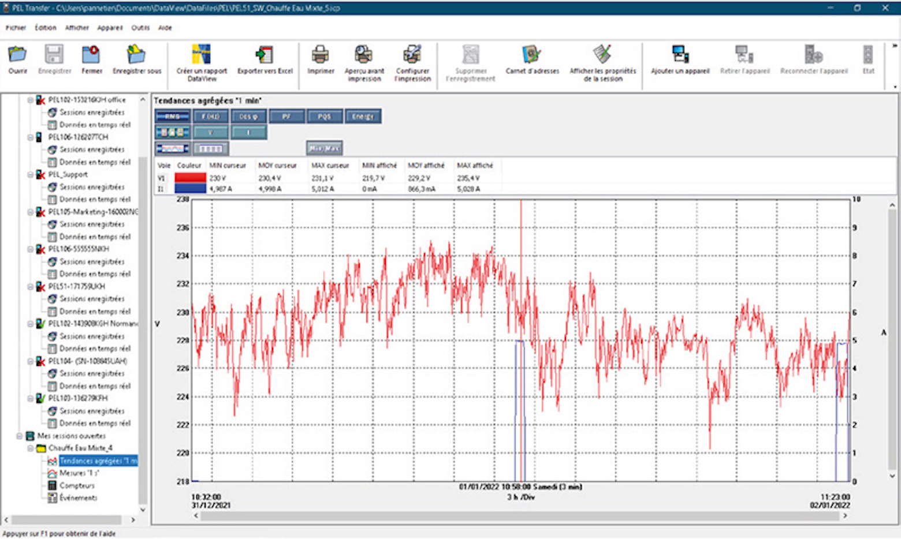Click the Chauffe Eau Mixte_4 folder icon

coord(41,448)
